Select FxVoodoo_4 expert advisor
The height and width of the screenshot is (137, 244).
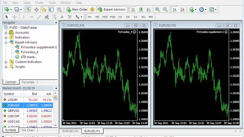coord(30,52)
